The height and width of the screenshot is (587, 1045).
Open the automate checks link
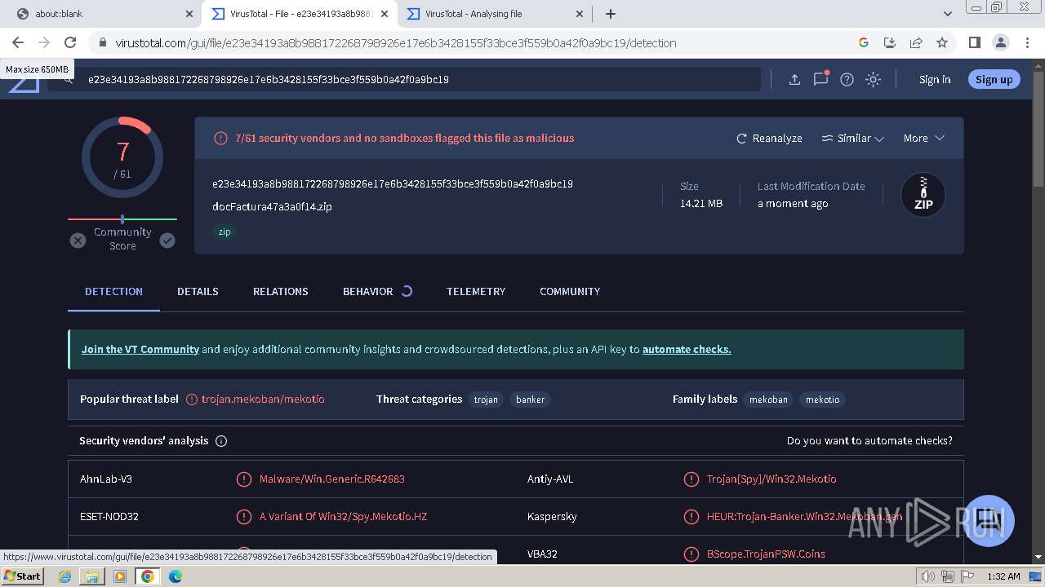coord(687,349)
